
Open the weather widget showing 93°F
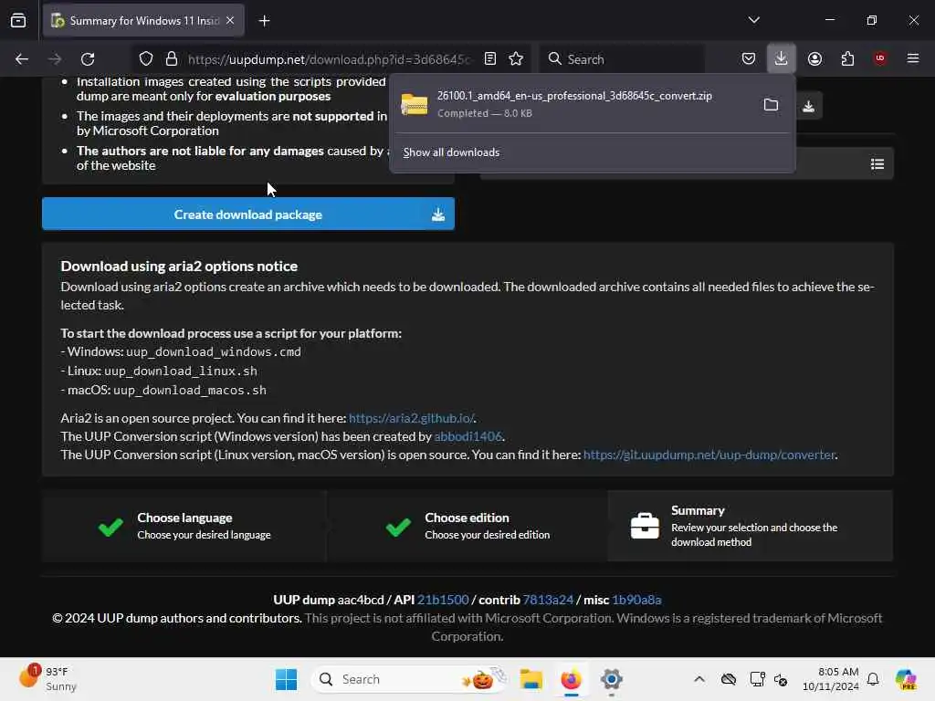[49, 678]
